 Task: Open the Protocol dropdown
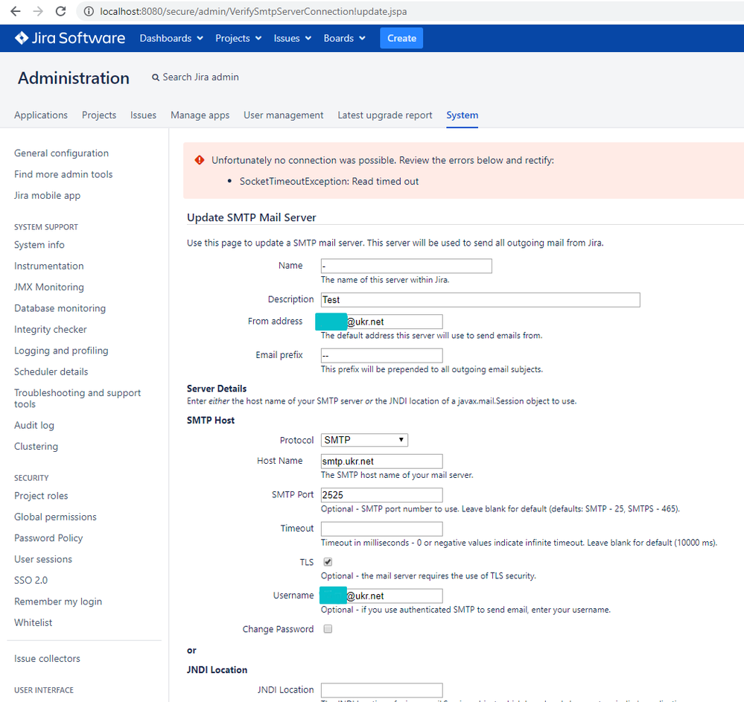pyautogui.click(x=363, y=439)
